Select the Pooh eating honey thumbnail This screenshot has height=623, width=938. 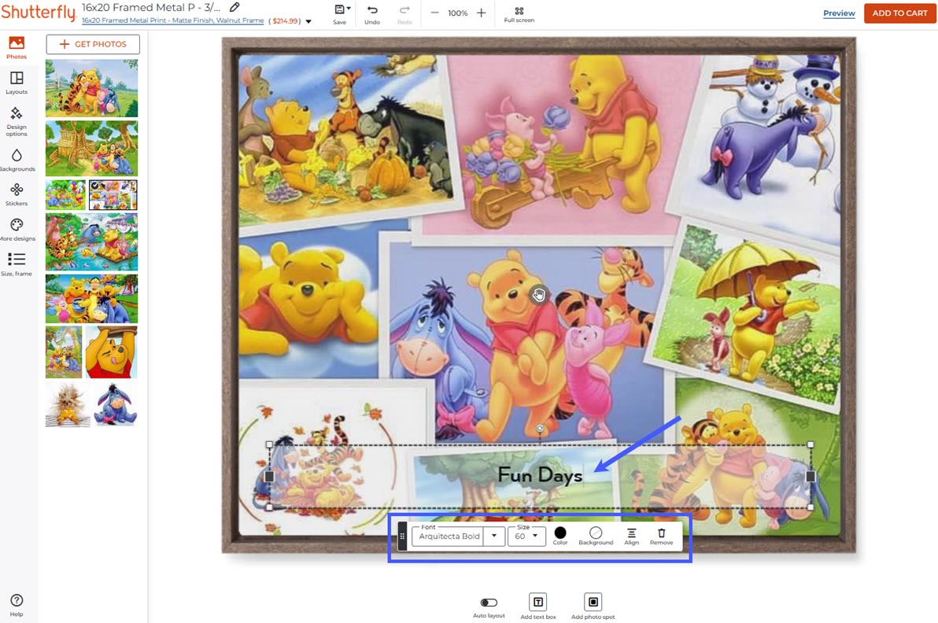(111, 352)
